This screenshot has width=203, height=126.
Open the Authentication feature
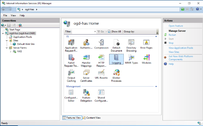click(x=86, y=44)
